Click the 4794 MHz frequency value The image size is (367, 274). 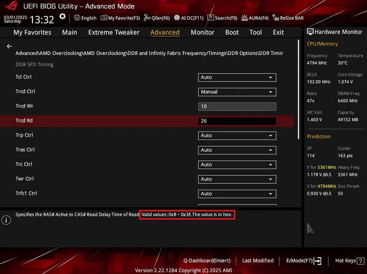pyautogui.click(x=317, y=63)
